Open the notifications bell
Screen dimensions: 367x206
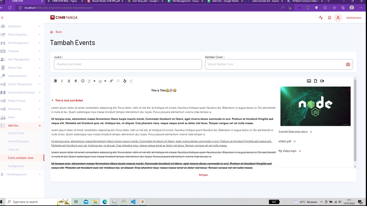[330, 18]
